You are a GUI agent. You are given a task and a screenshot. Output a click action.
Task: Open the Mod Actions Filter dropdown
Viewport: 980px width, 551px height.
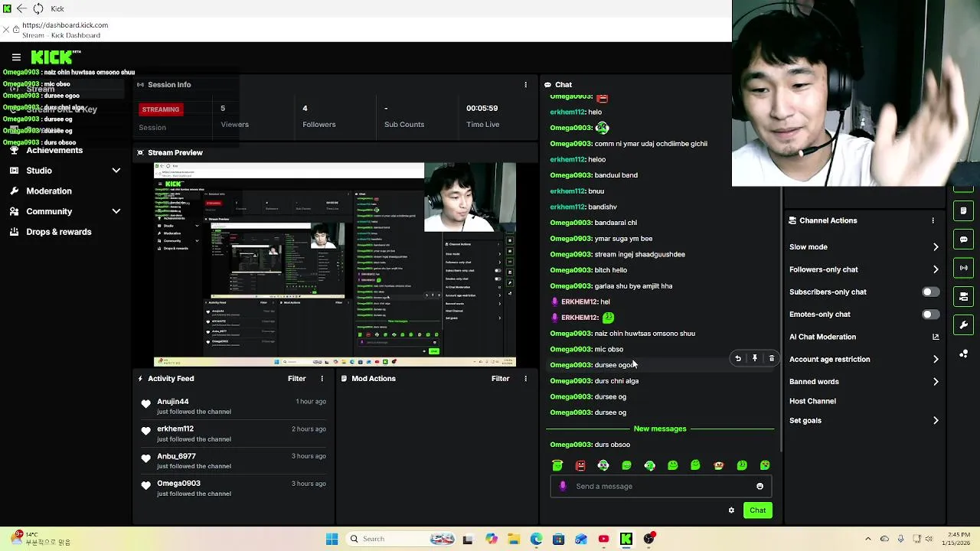click(x=501, y=379)
